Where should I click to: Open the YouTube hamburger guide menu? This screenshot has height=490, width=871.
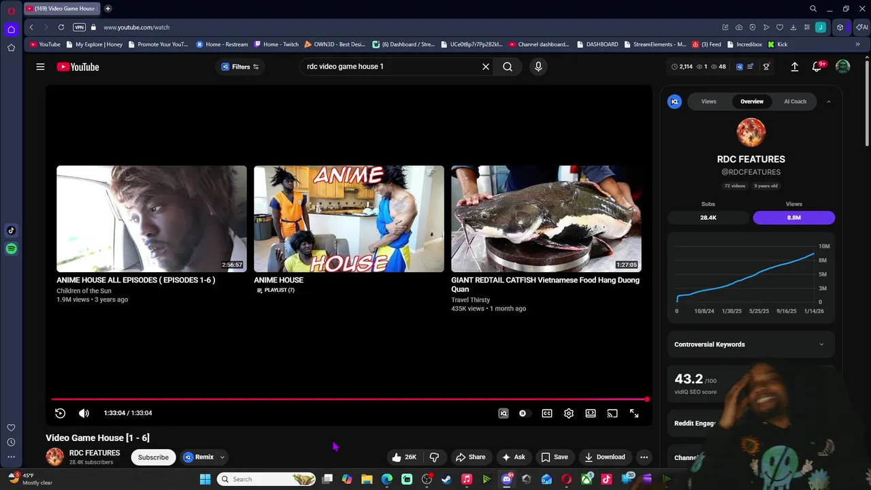point(40,67)
